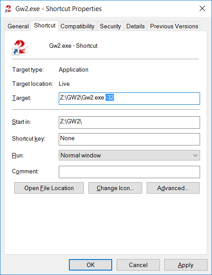Click the Cancel button
212x275 pixels.
[138, 265]
